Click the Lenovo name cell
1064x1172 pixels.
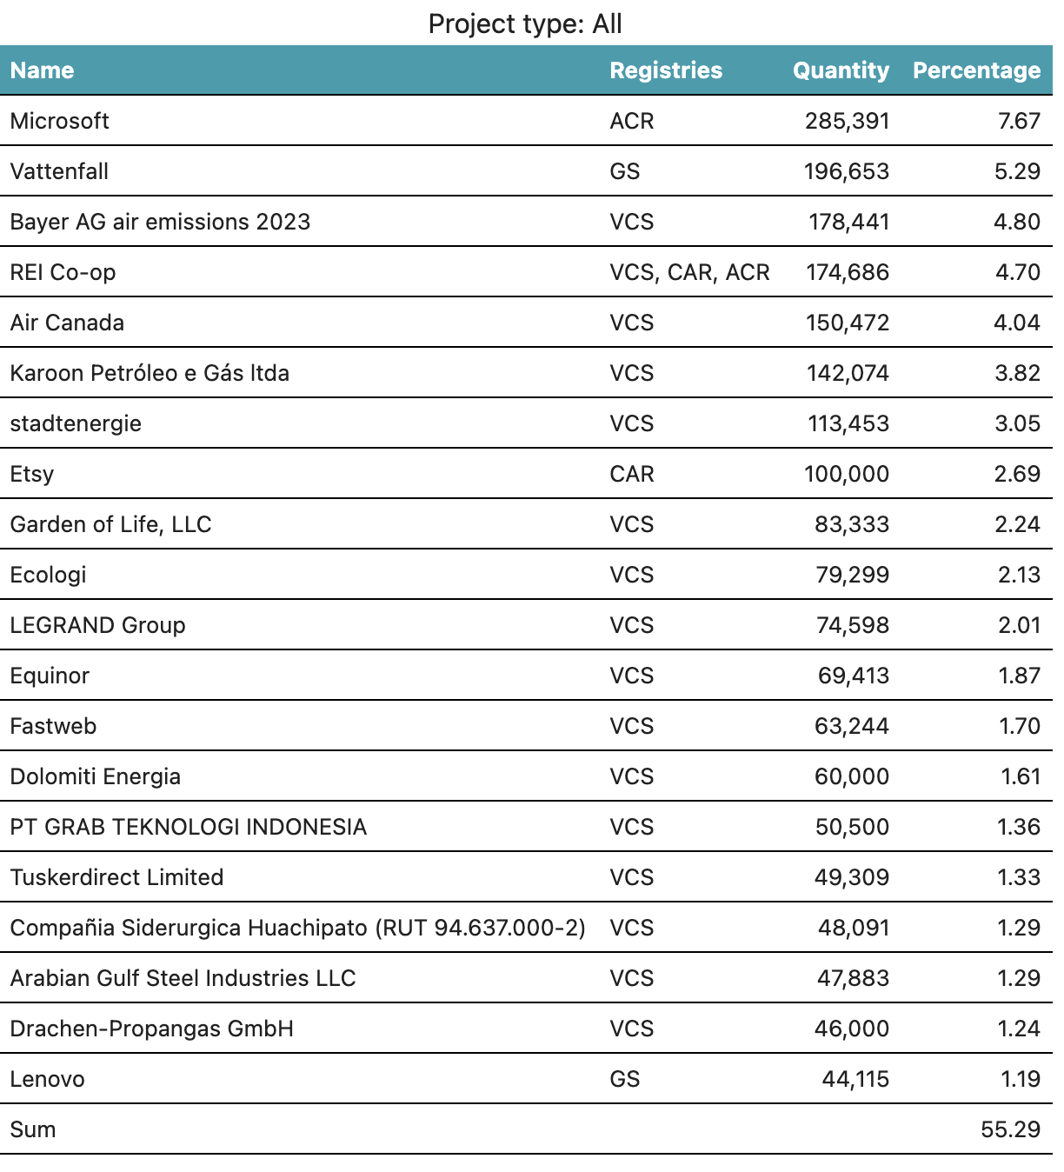pos(48,1079)
